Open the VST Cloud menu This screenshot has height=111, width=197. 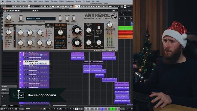(x=86, y=1)
